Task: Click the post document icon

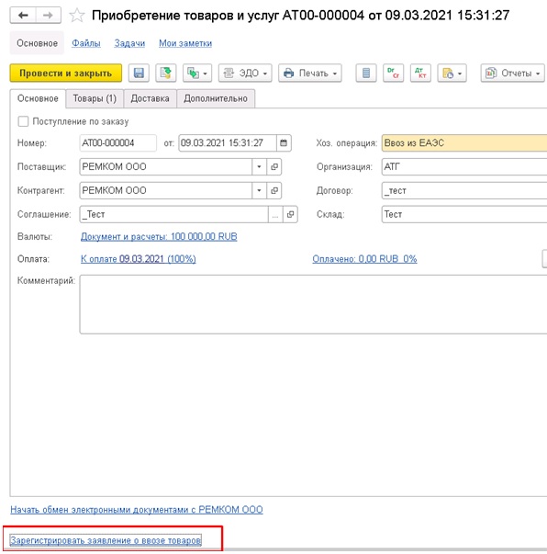Action: (x=166, y=73)
